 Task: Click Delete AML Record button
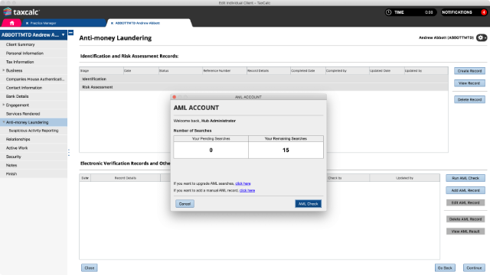click(x=465, y=219)
